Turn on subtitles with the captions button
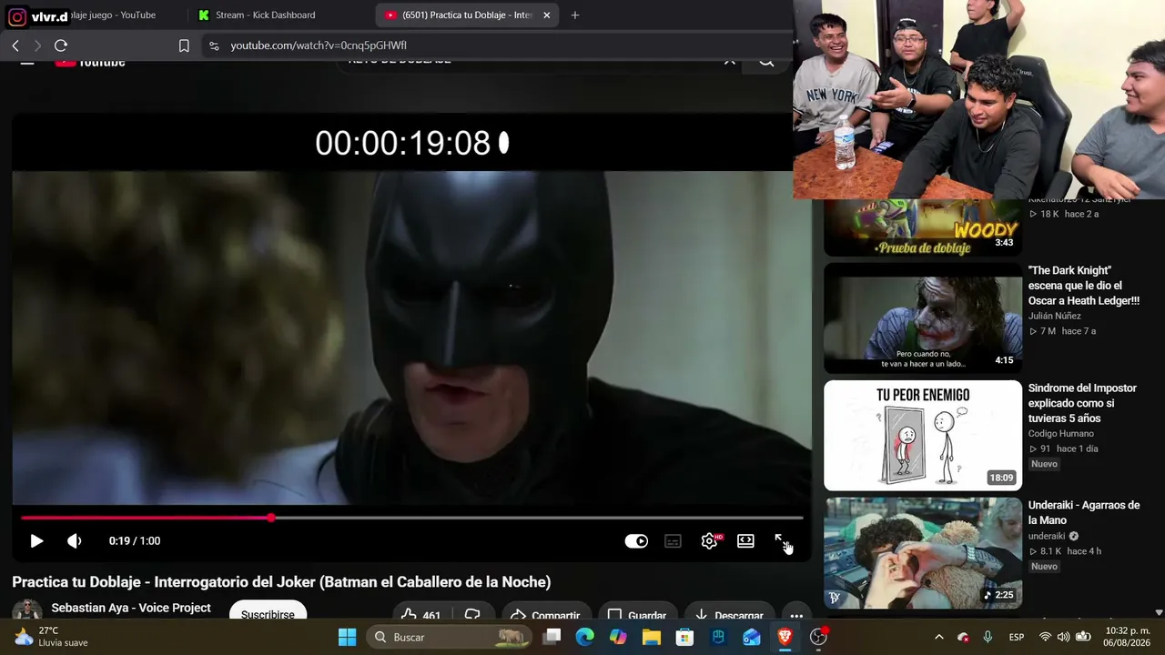 click(x=673, y=541)
